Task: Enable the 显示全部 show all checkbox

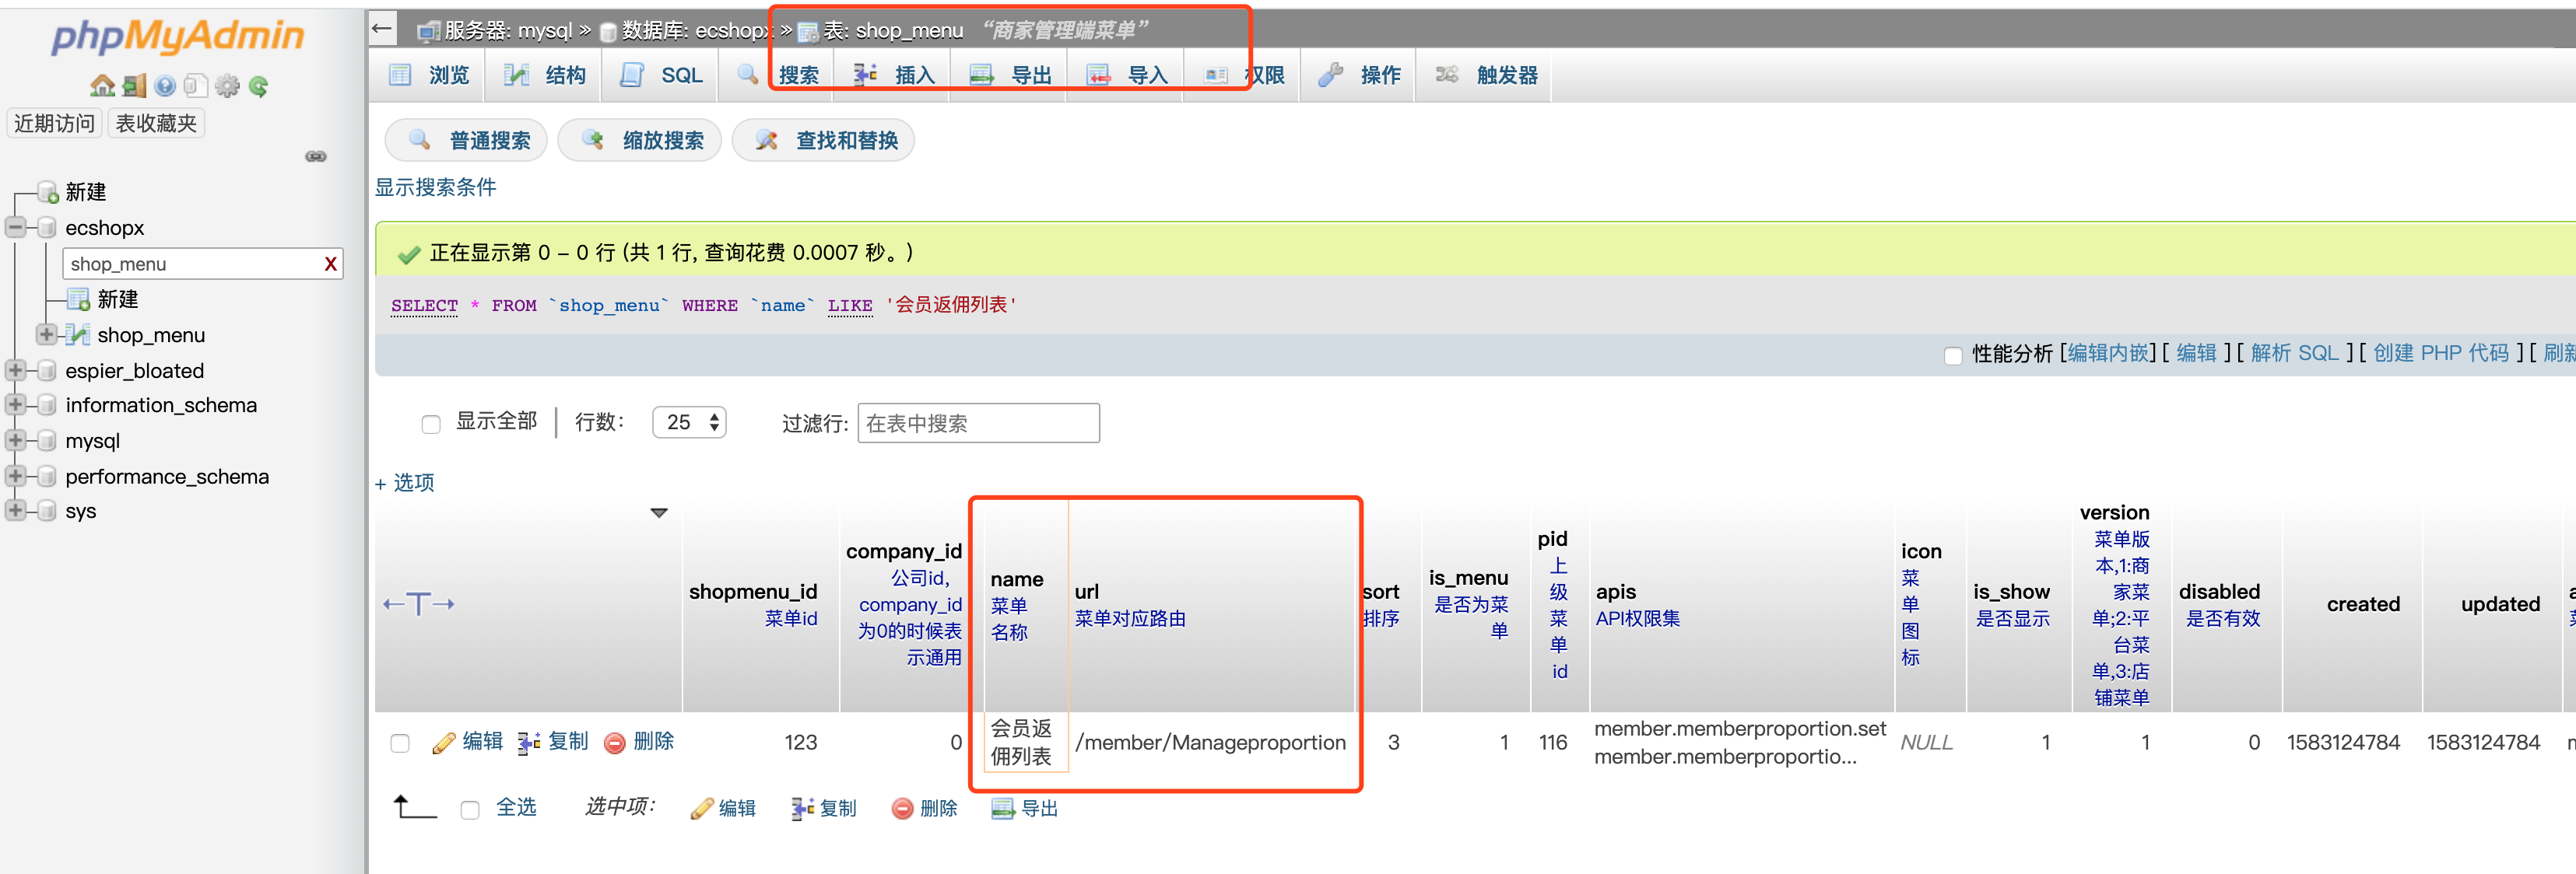Action: click(x=431, y=425)
